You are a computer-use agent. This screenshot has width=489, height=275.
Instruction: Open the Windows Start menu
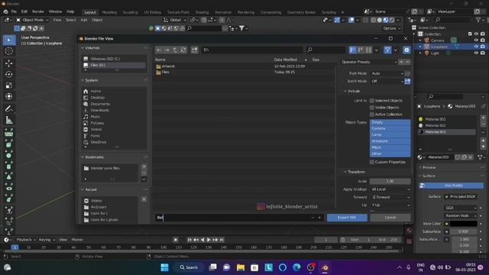[x=164, y=267]
